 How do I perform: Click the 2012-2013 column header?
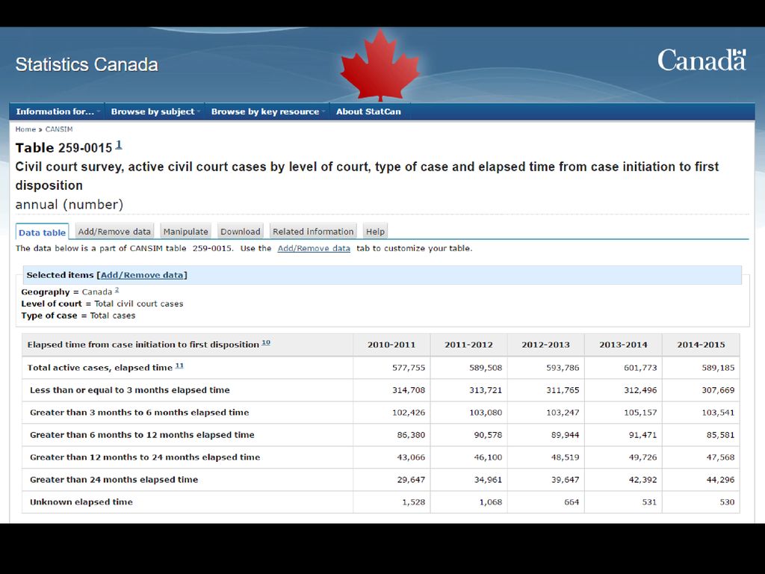[x=545, y=345]
